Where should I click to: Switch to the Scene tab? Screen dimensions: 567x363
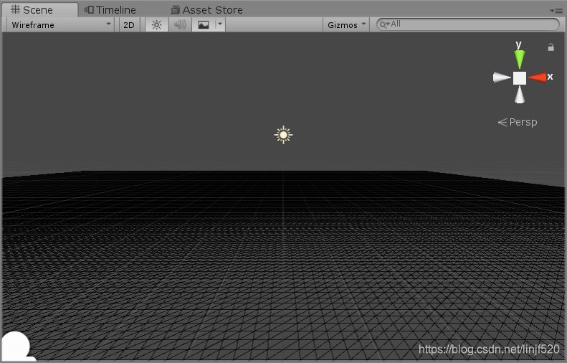click(39, 10)
